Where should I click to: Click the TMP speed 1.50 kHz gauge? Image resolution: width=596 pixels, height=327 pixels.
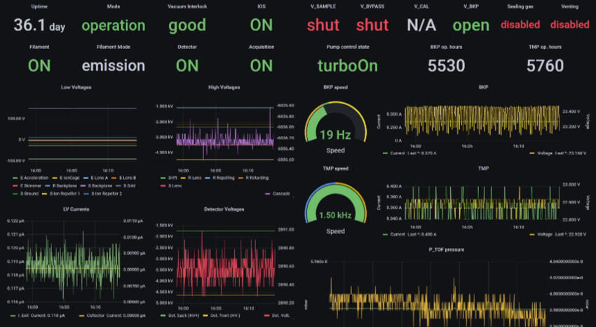(335, 210)
